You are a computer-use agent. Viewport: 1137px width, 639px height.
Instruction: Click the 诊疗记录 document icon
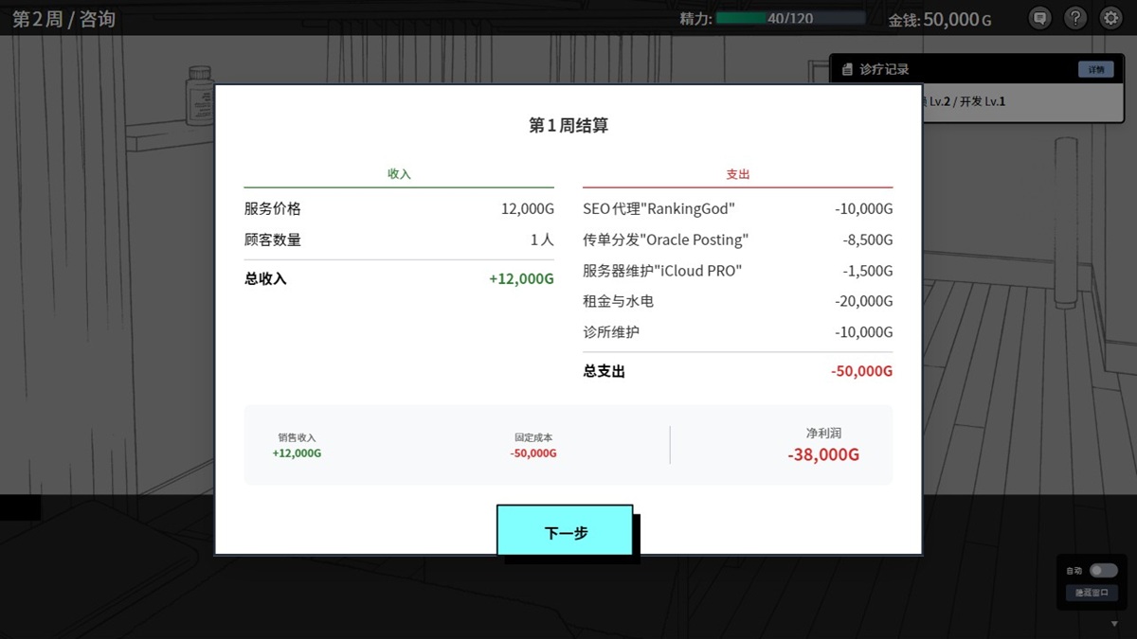(848, 67)
